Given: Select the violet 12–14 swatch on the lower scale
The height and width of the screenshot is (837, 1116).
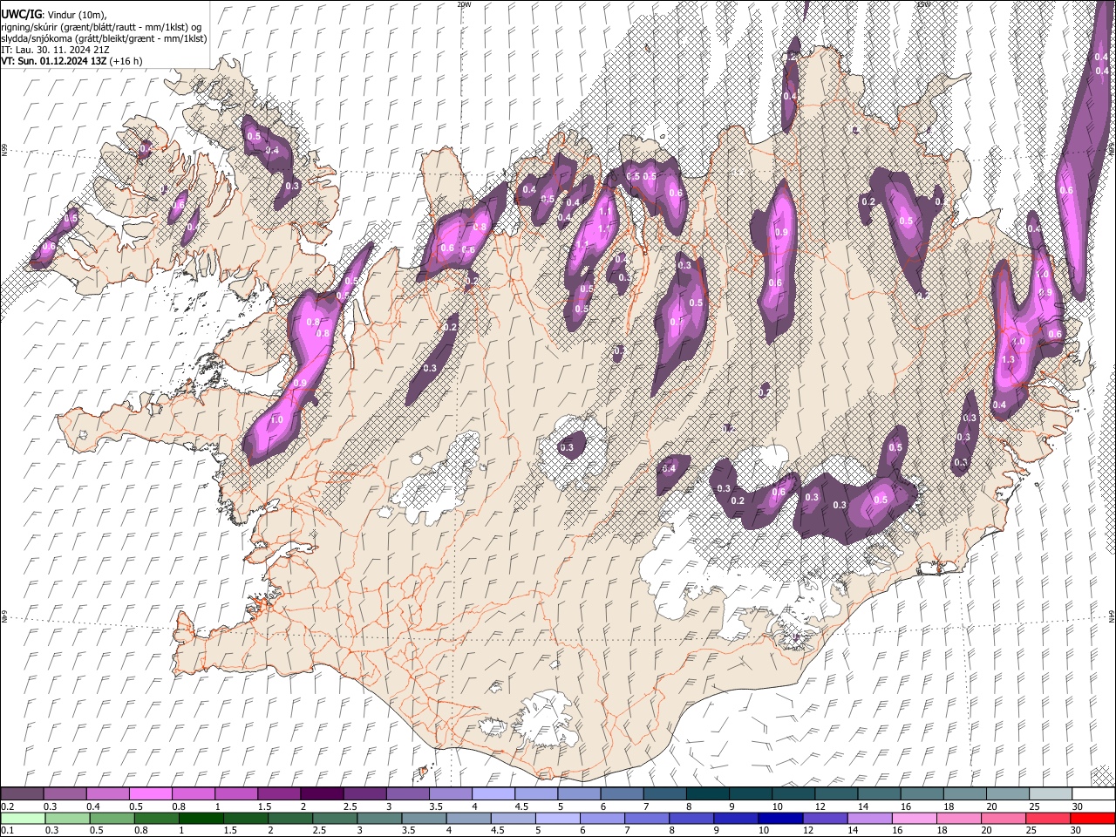Looking at the screenshot, I should 825,818.
